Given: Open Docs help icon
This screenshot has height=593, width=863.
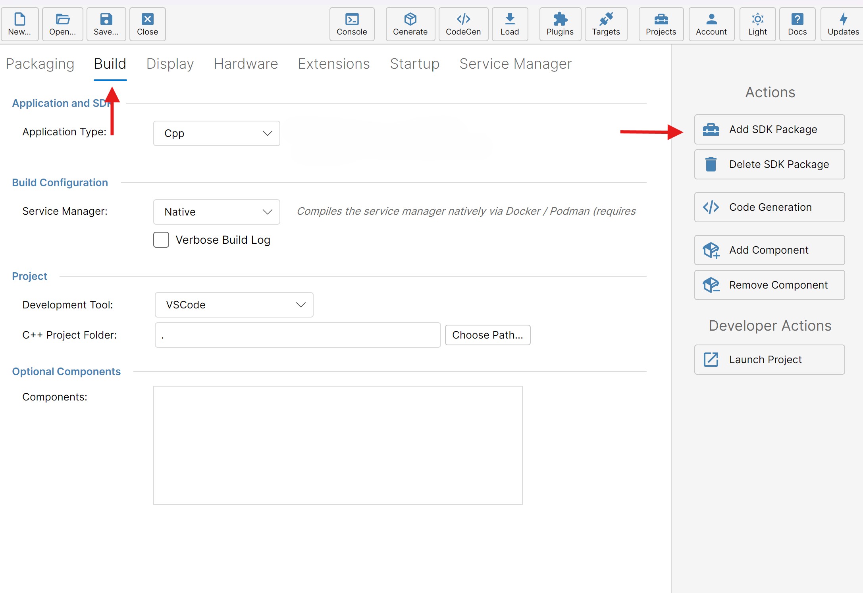Looking at the screenshot, I should click(x=797, y=24).
